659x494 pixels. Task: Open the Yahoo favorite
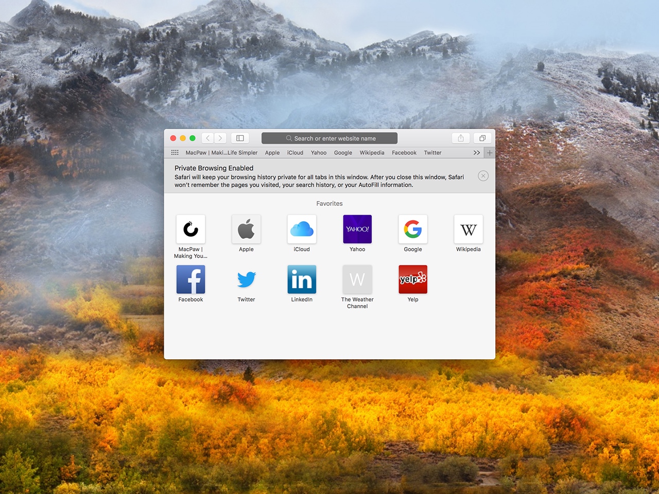[357, 229]
